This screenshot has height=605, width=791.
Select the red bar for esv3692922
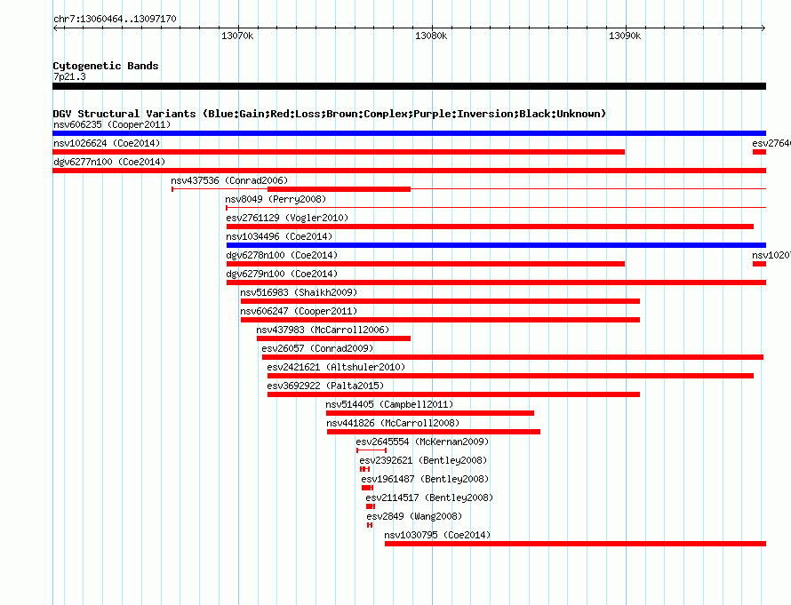453,394
